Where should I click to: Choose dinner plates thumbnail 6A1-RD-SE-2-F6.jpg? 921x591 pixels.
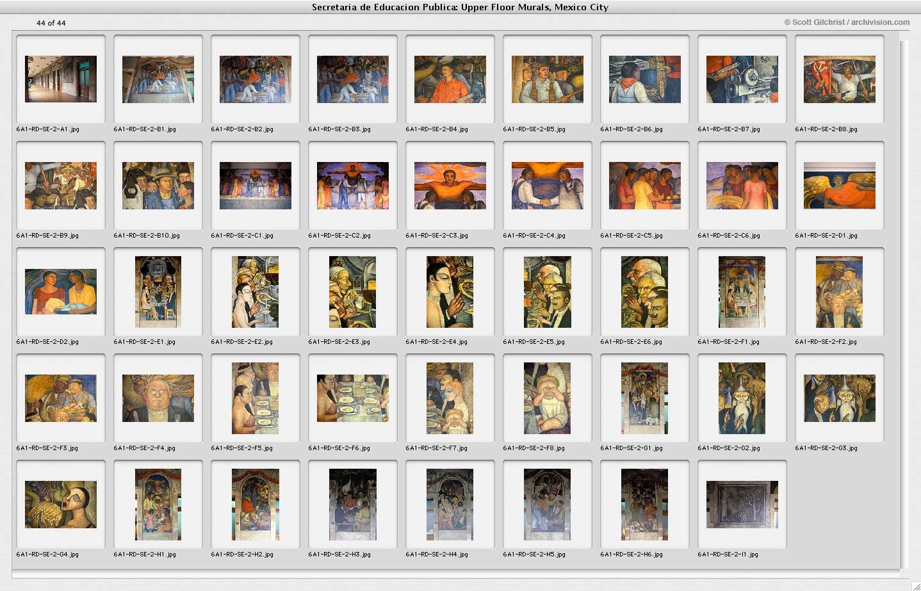[x=353, y=398]
